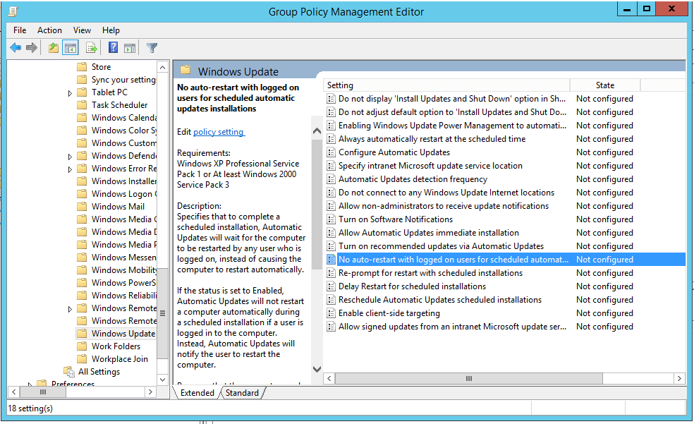The image size is (694, 424).
Task: Click the Back arrow toolbar icon
Action: 16,48
